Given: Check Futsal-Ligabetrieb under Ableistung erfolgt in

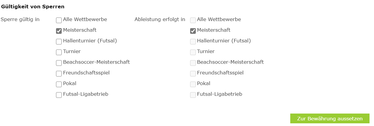Looking at the screenshot, I should [x=193, y=95].
